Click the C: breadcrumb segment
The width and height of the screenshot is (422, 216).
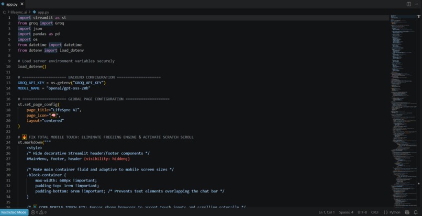(x=5, y=12)
